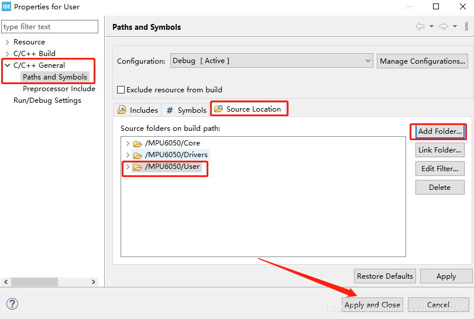Switch to the Symbols tab
Image resolution: width=474 pixels, height=319 pixels.
pos(186,110)
